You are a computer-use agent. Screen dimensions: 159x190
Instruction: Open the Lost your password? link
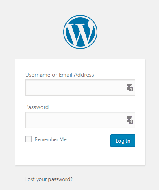click(49, 179)
